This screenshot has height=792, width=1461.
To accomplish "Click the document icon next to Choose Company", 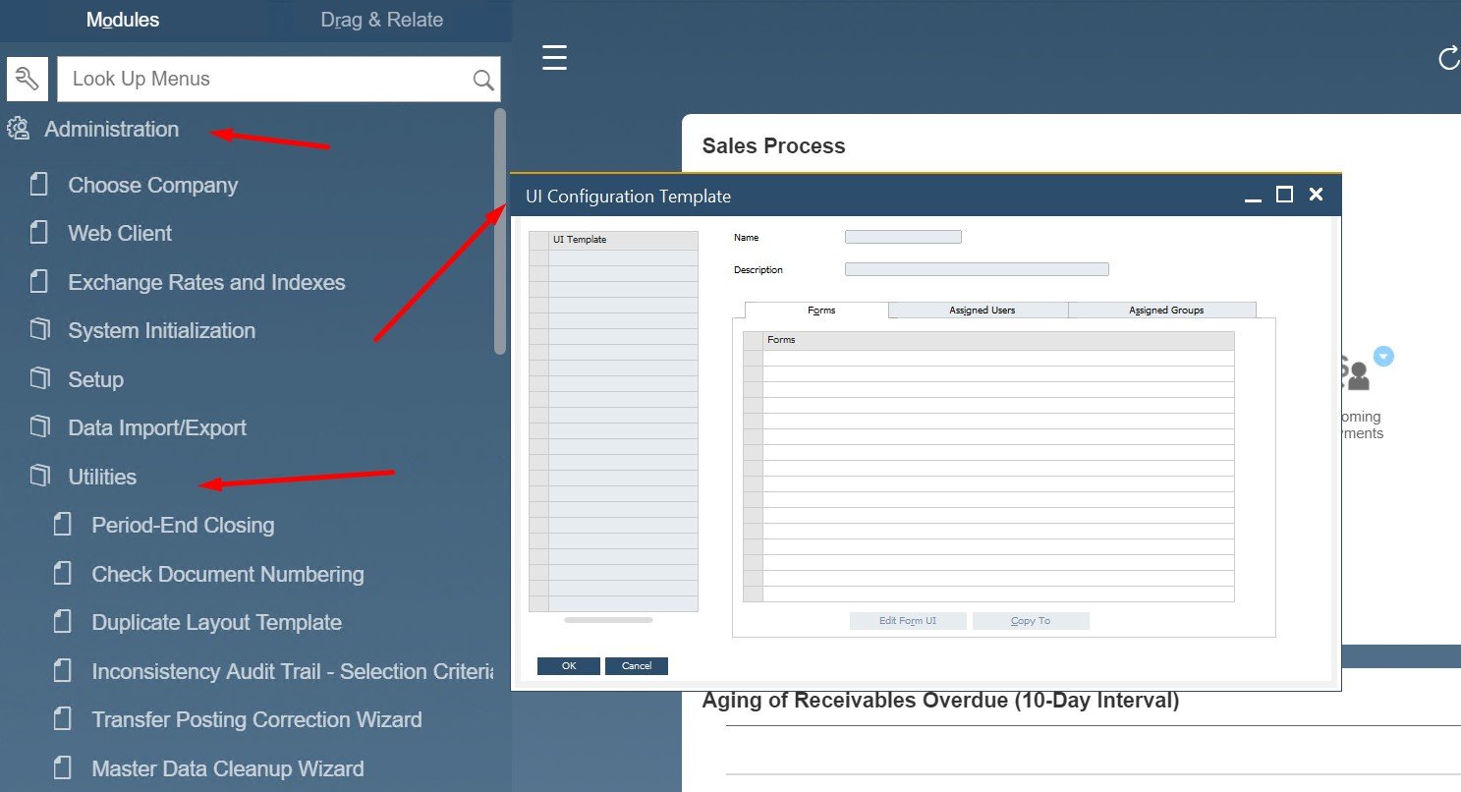I will 39,184.
